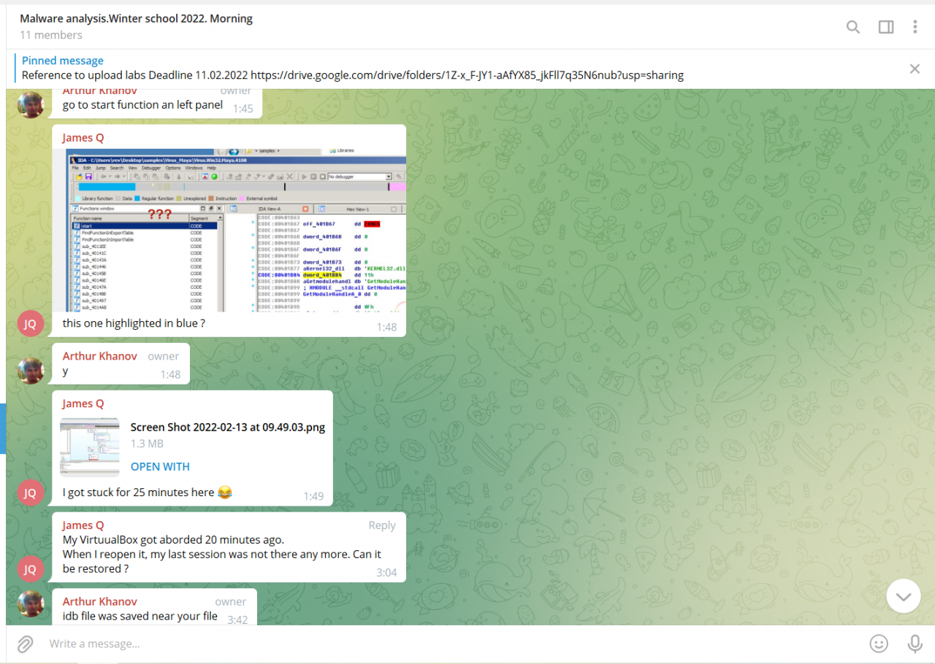Click the paperclip attach file icon
This screenshot has height=664, width=935.
tap(26, 644)
